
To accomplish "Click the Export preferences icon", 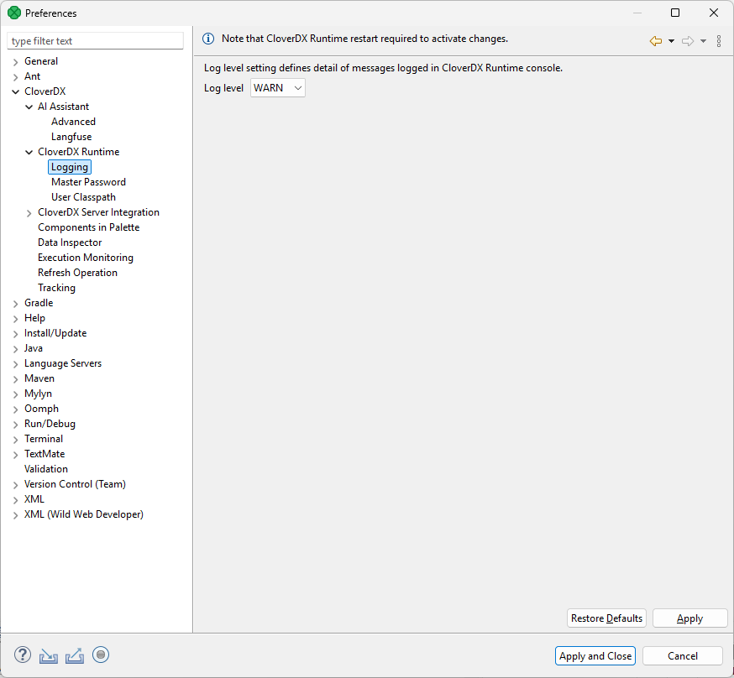I will pos(75,655).
